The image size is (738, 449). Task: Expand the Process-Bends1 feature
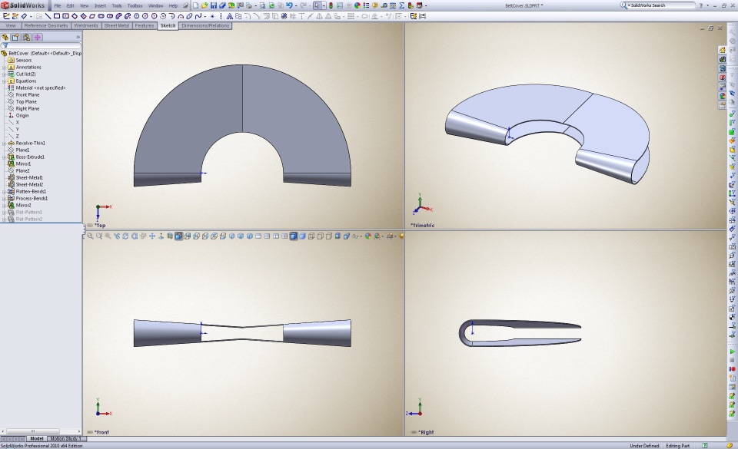5,198
